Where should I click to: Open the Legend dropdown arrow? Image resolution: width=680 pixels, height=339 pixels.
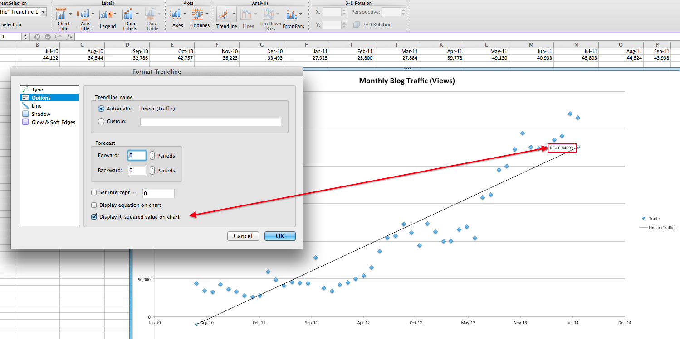(x=115, y=14)
